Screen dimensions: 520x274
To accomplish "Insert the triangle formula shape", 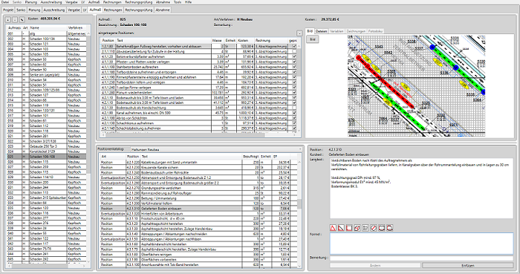I will [x=334, y=228].
